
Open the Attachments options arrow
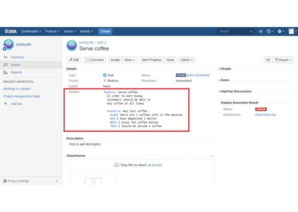pyautogui.click(x=212, y=156)
